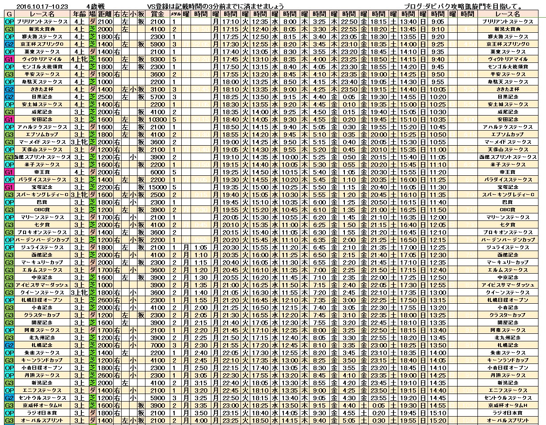Click the G1 grade cell of 宝塚記念

[x=9, y=187]
